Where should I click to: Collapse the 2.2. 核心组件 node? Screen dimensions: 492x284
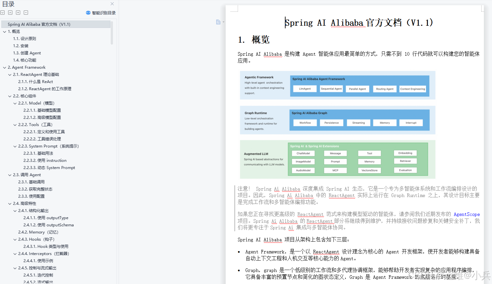pyautogui.click(x=10, y=96)
